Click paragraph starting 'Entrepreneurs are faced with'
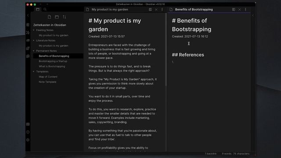 pyautogui.click(x=122, y=51)
